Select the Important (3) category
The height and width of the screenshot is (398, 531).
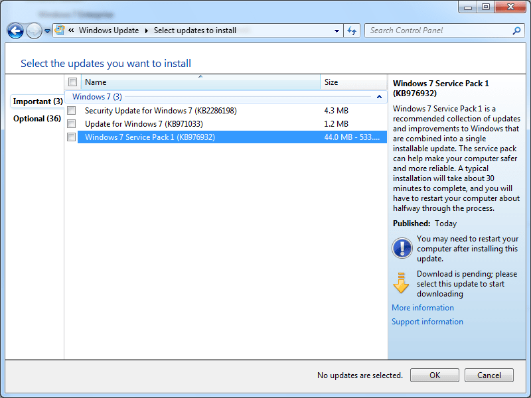[37, 101]
